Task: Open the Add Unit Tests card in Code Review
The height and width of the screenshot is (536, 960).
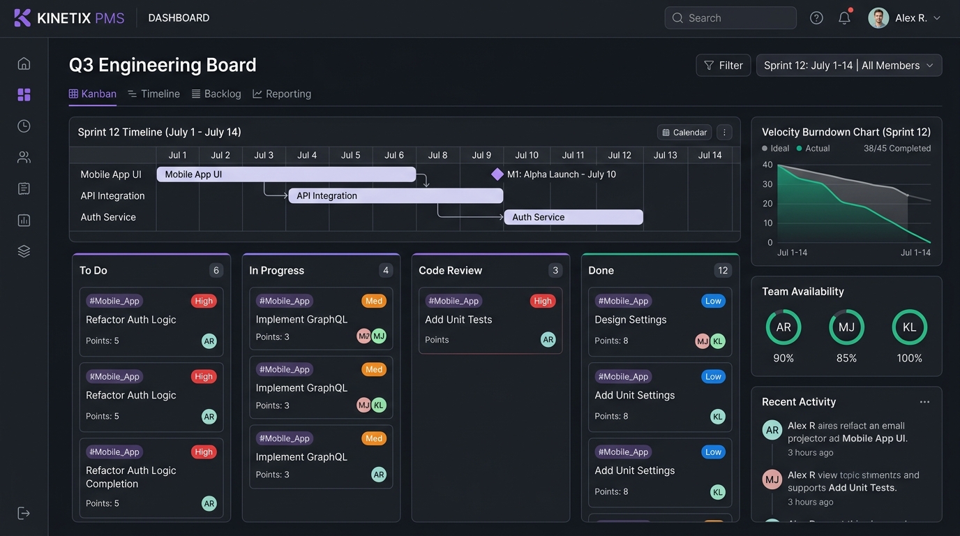Action: [490, 320]
